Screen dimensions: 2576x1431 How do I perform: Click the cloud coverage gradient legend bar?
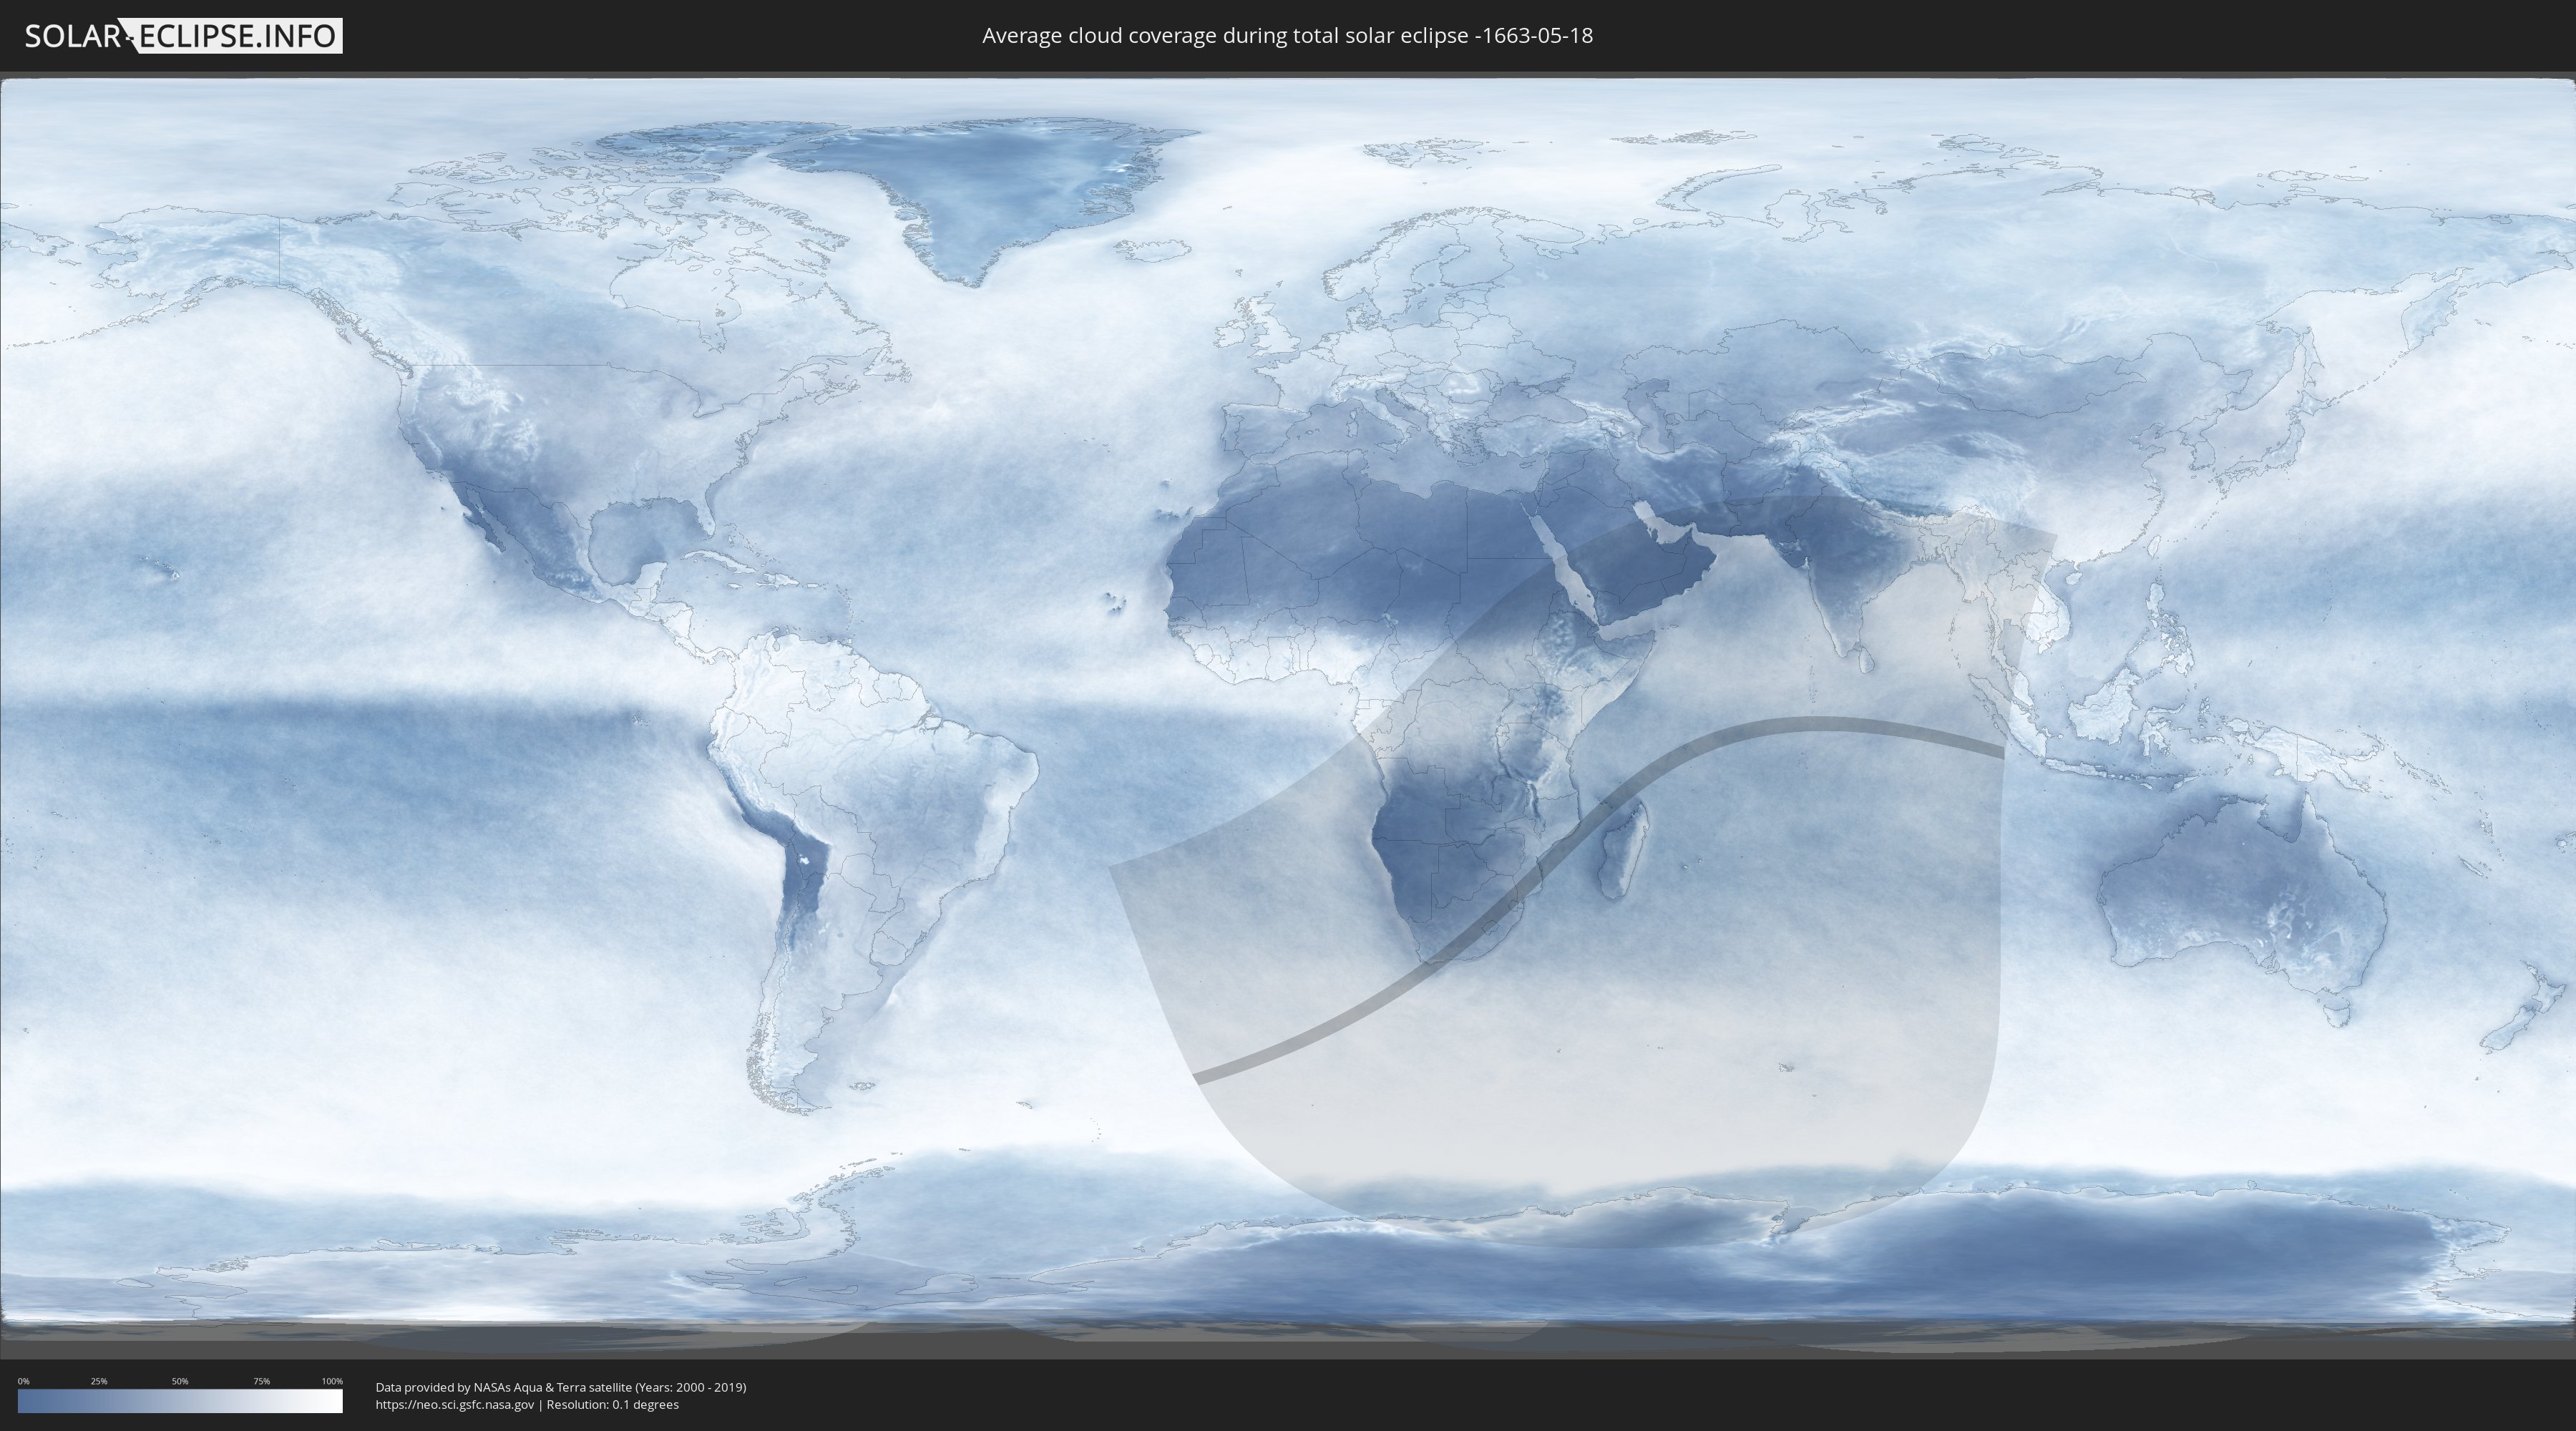coord(180,1401)
